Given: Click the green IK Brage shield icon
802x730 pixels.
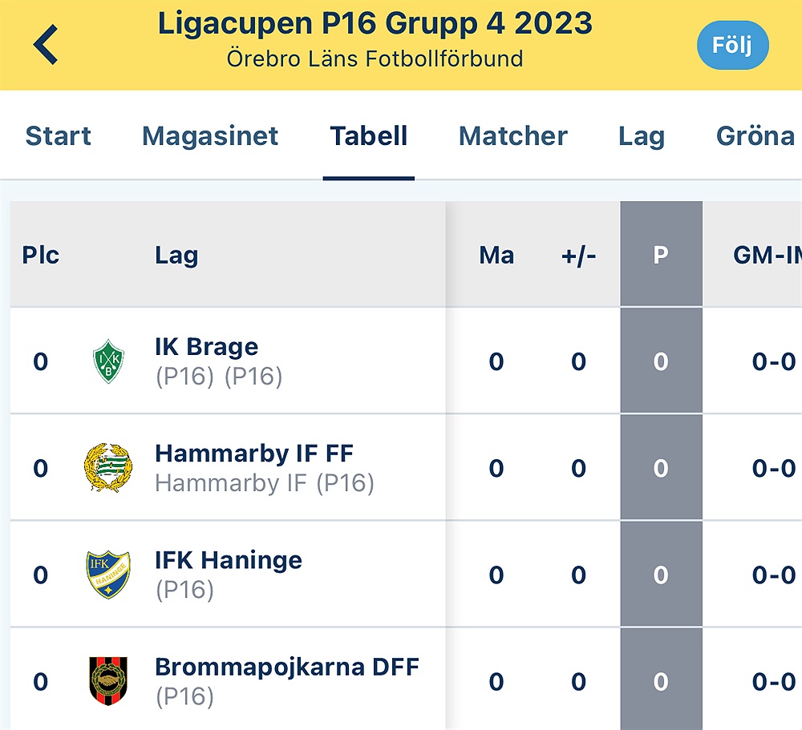Looking at the screenshot, I should (x=109, y=361).
